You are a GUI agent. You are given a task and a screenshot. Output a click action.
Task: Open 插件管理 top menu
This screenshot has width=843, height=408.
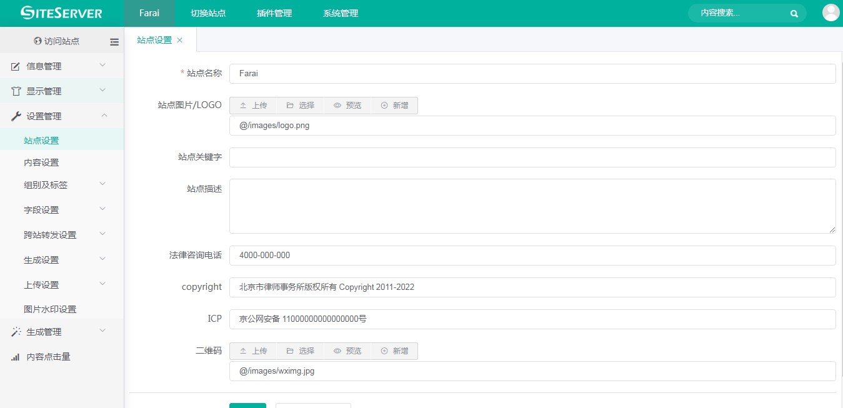274,13
